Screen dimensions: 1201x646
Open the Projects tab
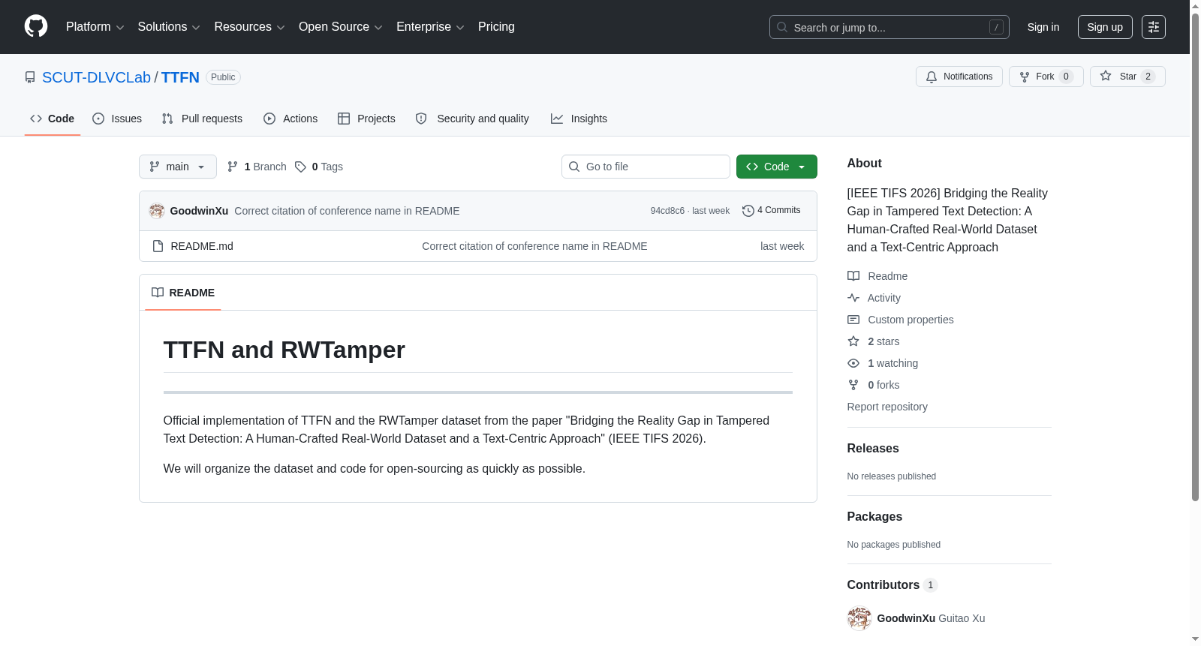coord(366,119)
